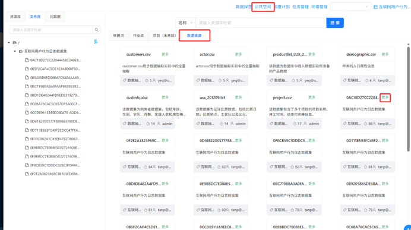Click the file icon beside 0BC719BBA3A0FAAF93395383... in tree
411x230 pixels.
click(x=27, y=86)
